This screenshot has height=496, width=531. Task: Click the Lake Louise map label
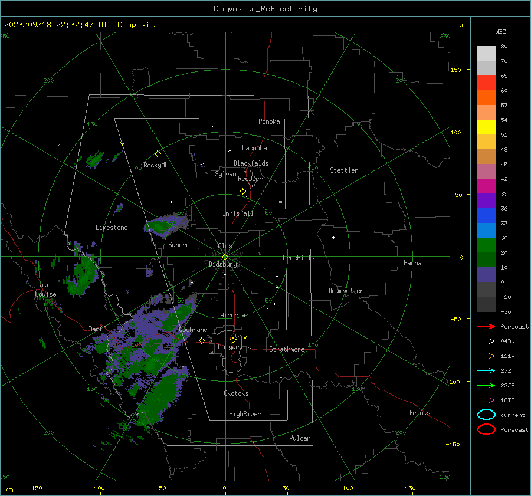[x=45, y=290]
